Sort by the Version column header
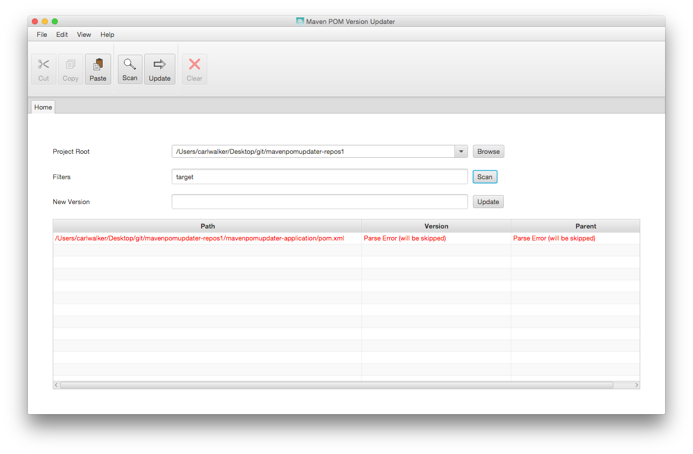This screenshot has height=454, width=693. pyautogui.click(x=437, y=226)
